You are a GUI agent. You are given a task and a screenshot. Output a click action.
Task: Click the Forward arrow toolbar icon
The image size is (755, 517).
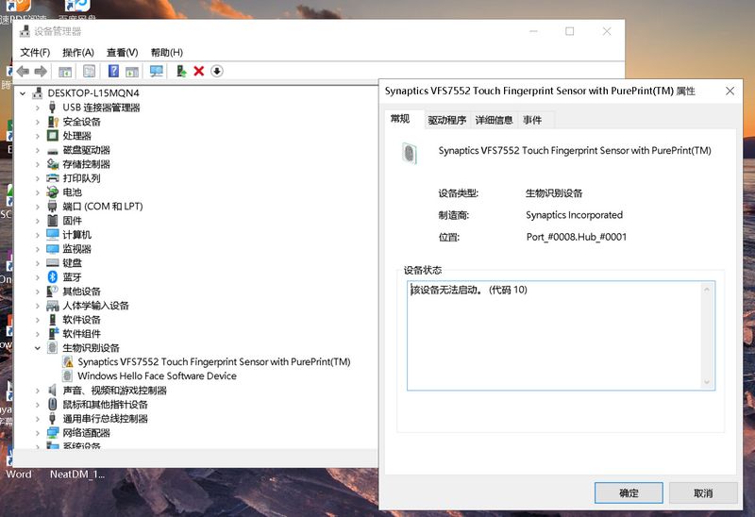[x=41, y=72]
